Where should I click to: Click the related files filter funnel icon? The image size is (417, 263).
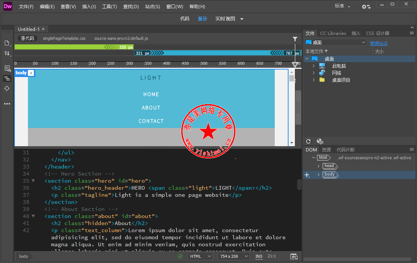[295, 39]
